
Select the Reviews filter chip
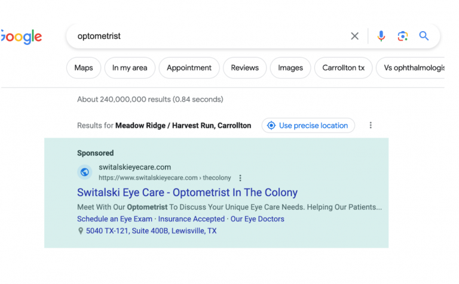[x=244, y=68]
